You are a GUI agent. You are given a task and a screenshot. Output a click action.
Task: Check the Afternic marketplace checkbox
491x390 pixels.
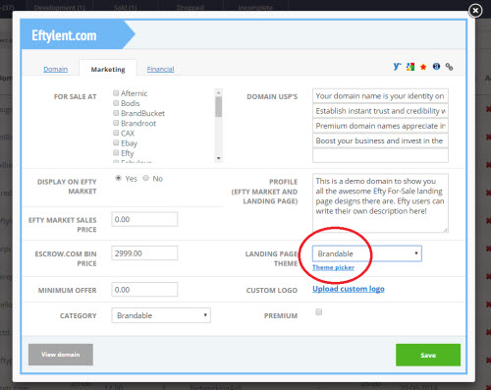116,93
